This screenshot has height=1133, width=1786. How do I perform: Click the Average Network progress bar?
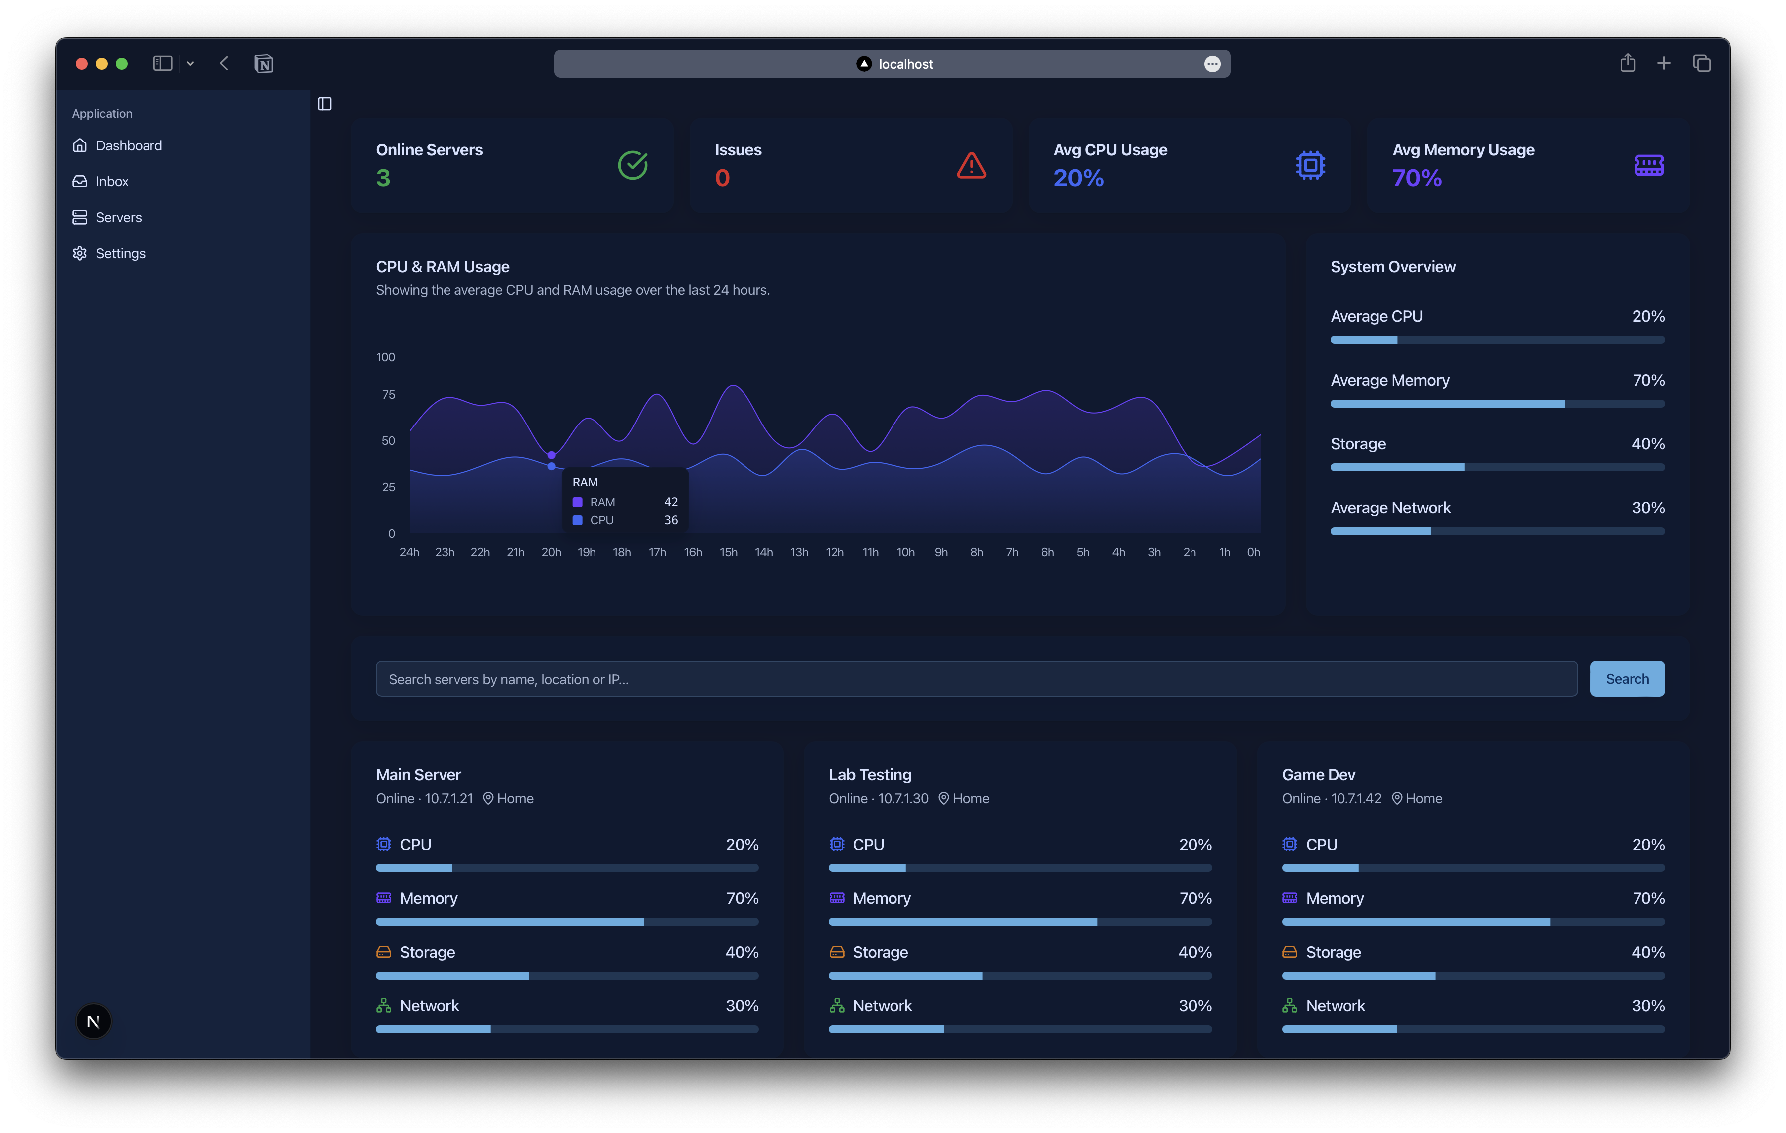click(1497, 531)
